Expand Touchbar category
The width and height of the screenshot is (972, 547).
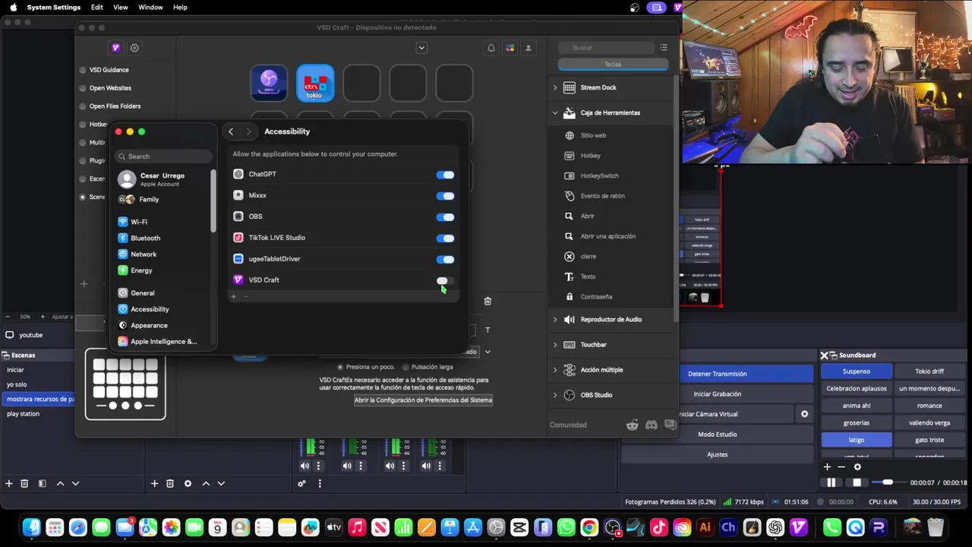(x=554, y=344)
